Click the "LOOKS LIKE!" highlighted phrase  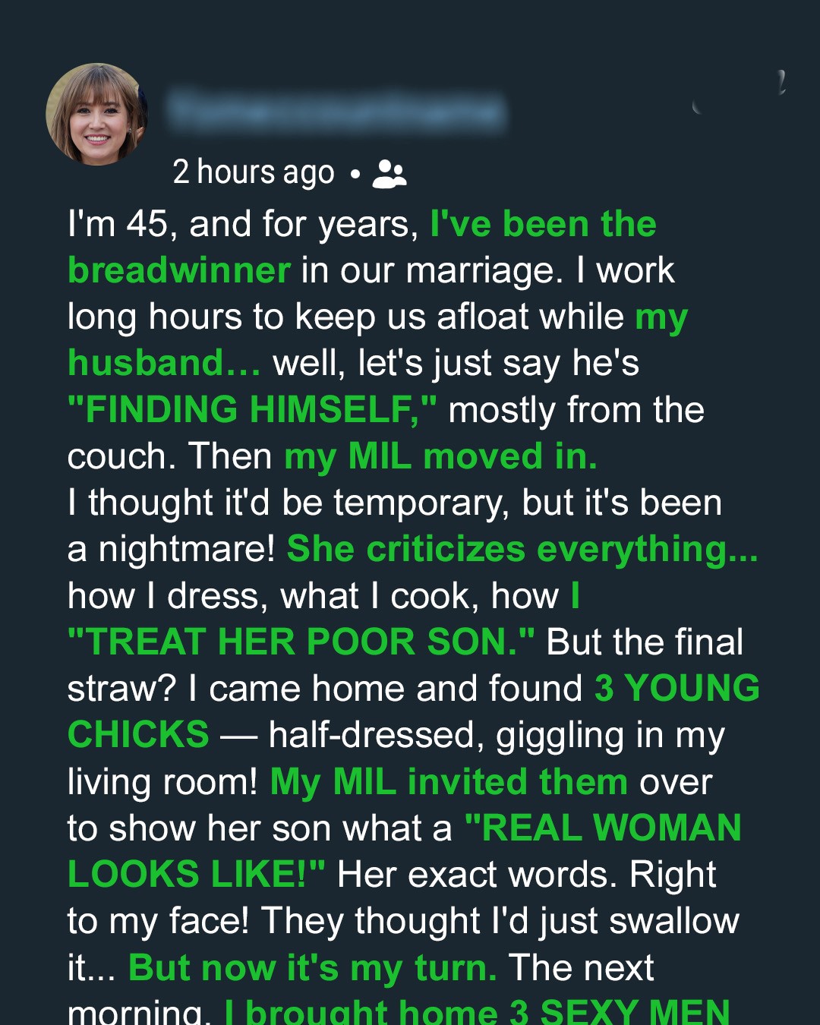pos(196,875)
